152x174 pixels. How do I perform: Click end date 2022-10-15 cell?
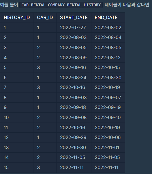(108, 68)
